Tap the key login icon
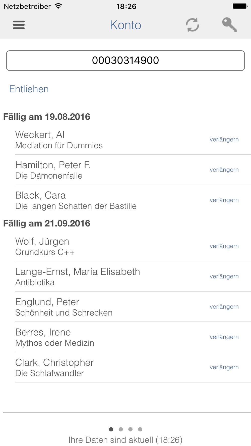 tap(229, 25)
